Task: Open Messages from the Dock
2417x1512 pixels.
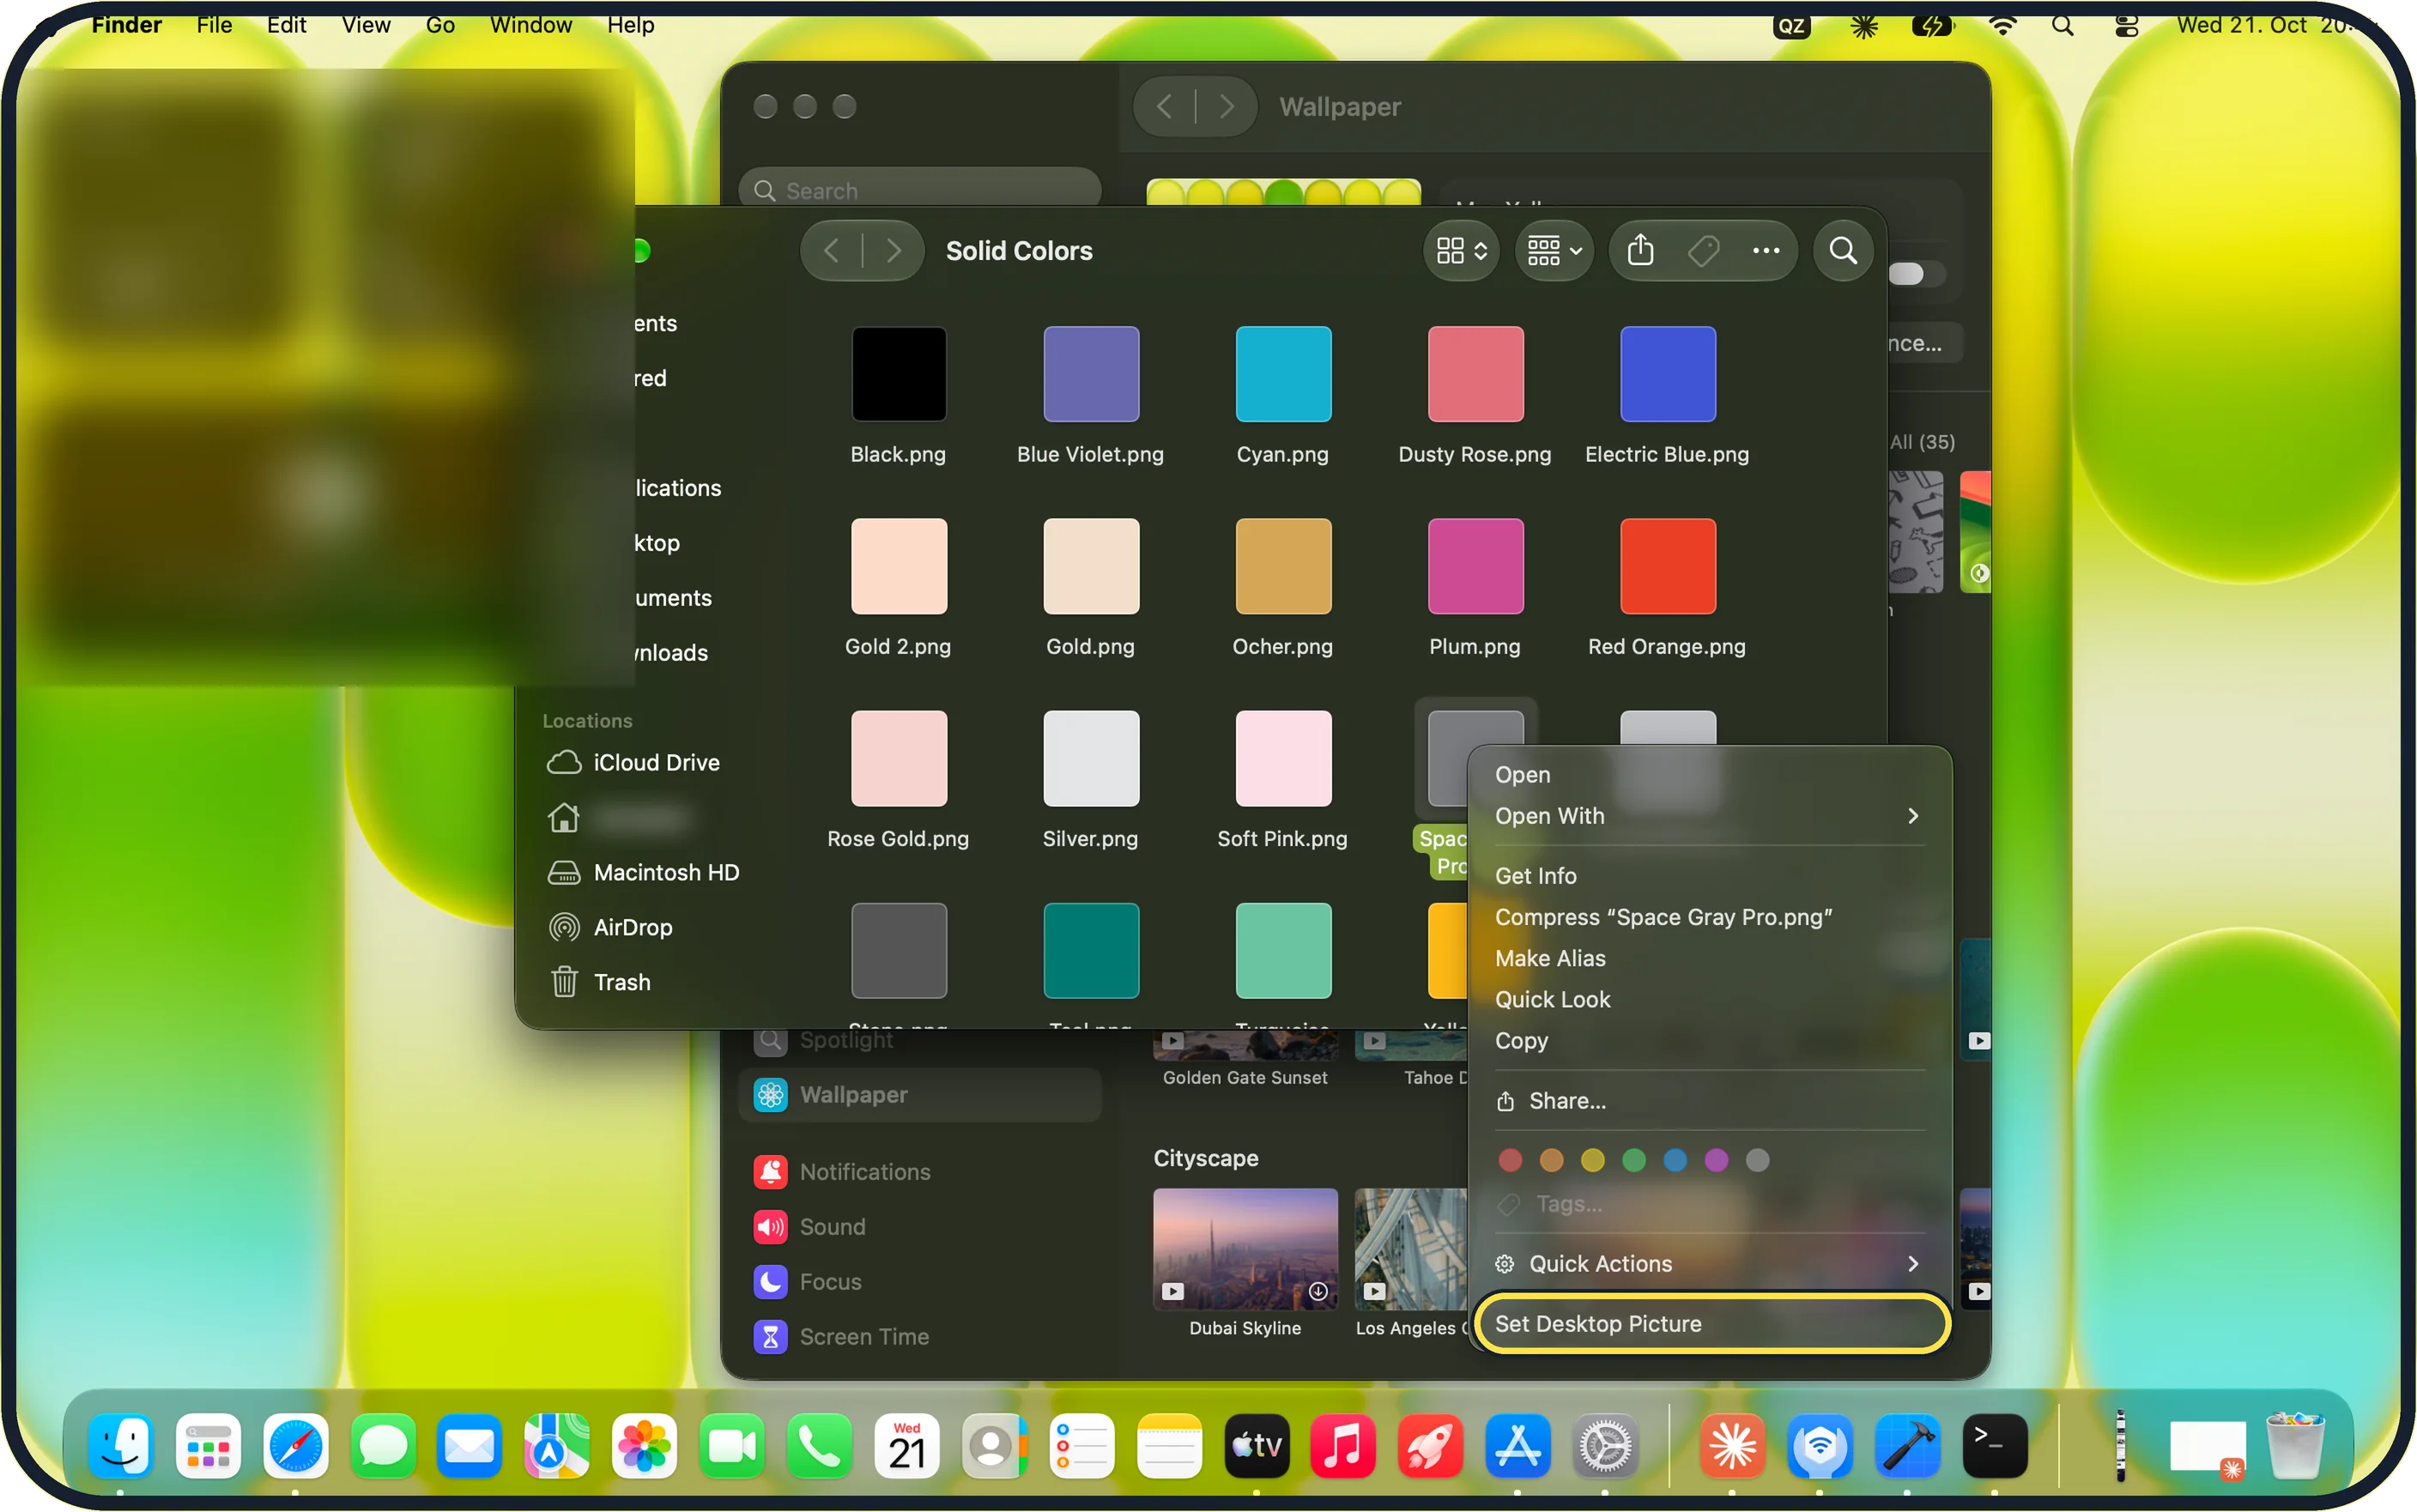Action: pos(383,1446)
